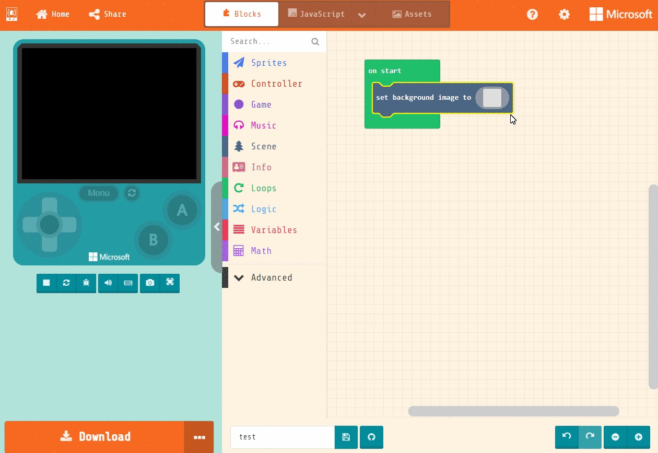Image resolution: width=658 pixels, height=453 pixels.
Task: Open the Math block category
Action: pyautogui.click(x=274, y=251)
